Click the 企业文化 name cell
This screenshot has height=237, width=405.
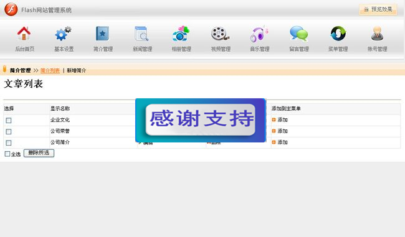(60, 119)
